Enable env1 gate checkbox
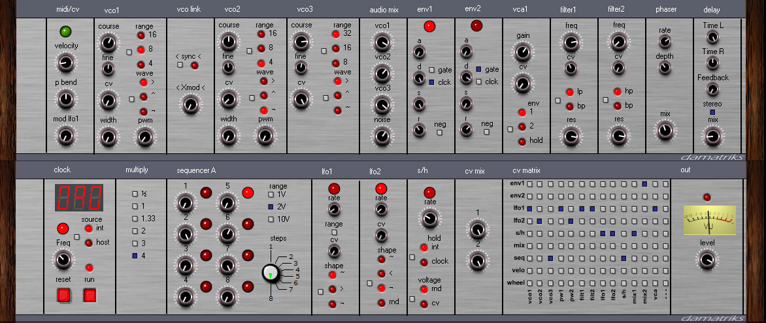Image resolution: width=766 pixels, height=323 pixels. 432,70
